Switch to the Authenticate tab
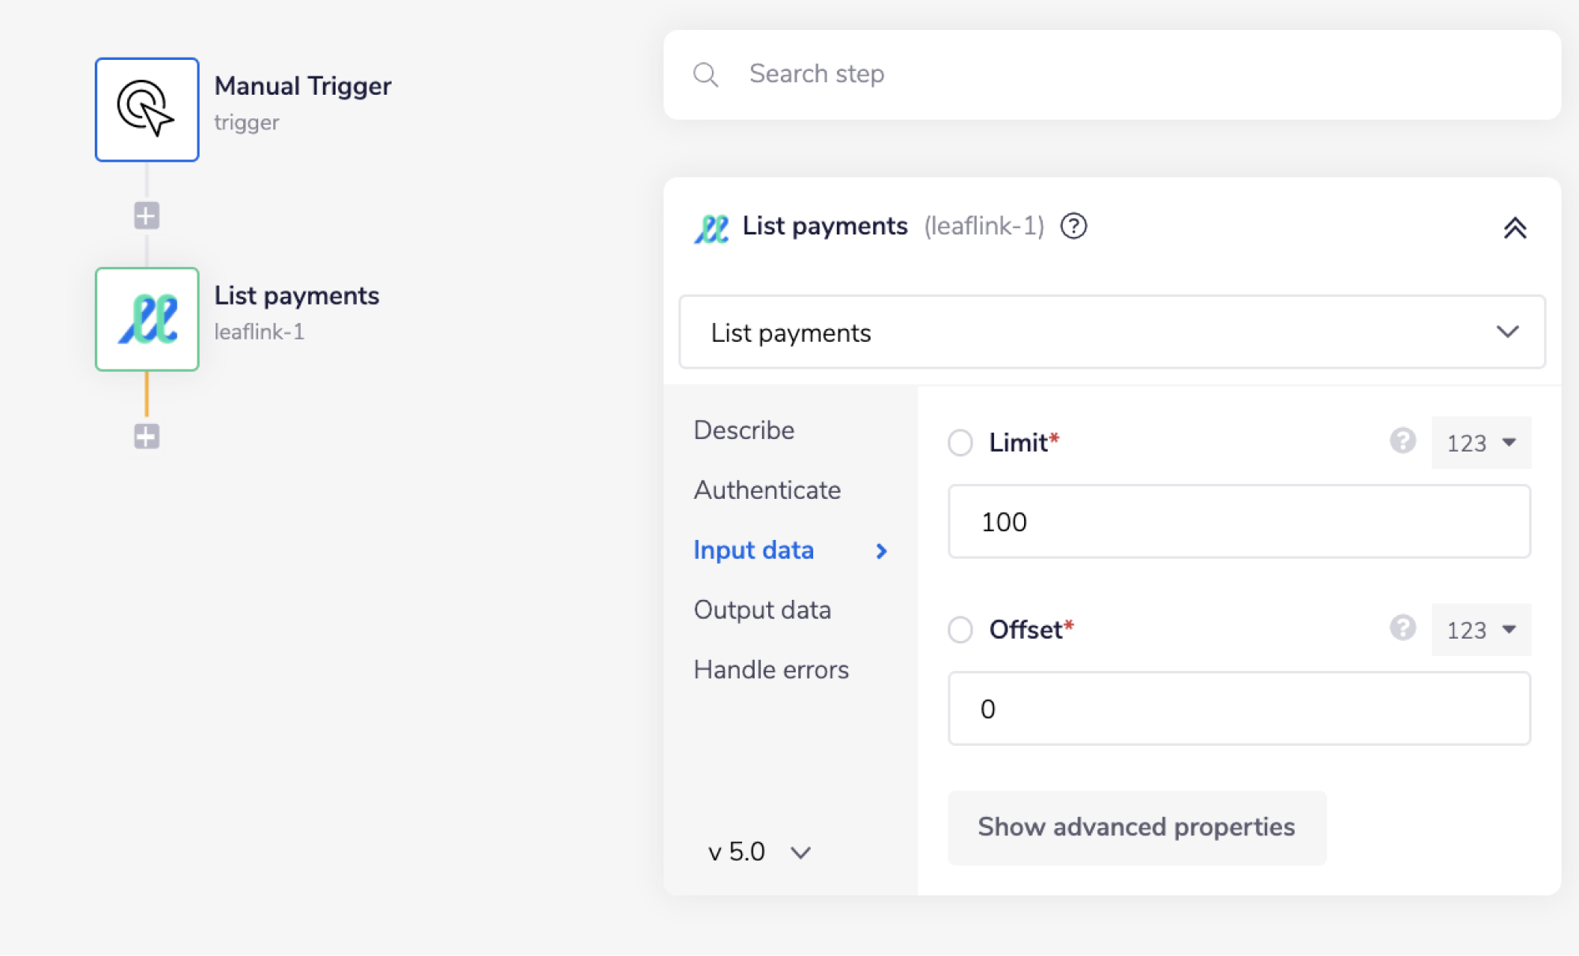Screen dimensions: 1579x956 click(767, 490)
